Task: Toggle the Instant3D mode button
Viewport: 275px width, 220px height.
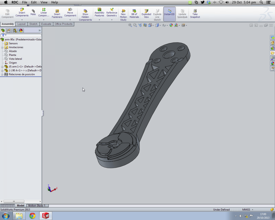Action: click(169, 14)
